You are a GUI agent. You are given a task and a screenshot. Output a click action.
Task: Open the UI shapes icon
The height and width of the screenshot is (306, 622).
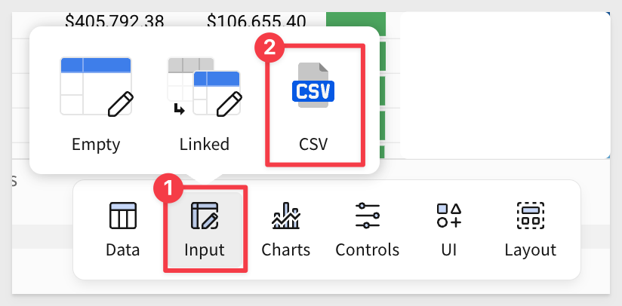[x=449, y=216]
